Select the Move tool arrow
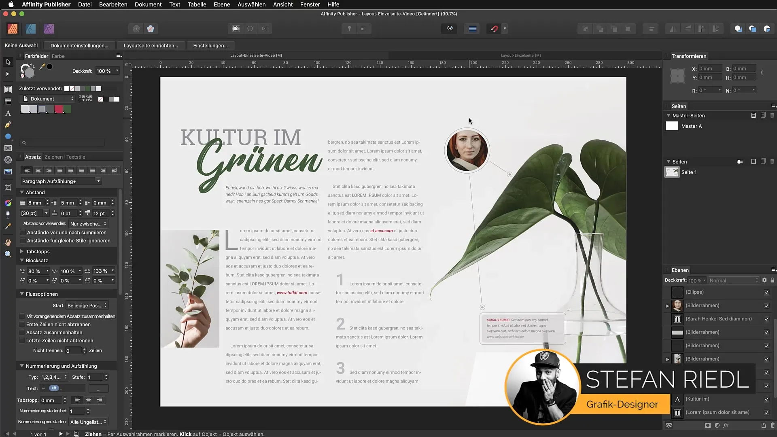This screenshot has height=437, width=777. point(8,62)
